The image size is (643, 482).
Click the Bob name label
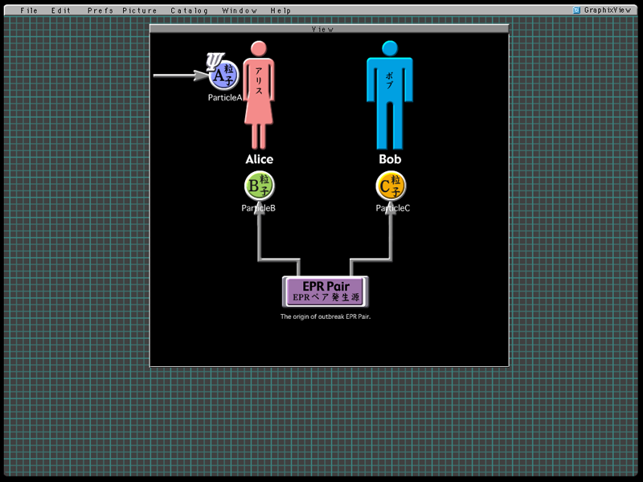(390, 160)
